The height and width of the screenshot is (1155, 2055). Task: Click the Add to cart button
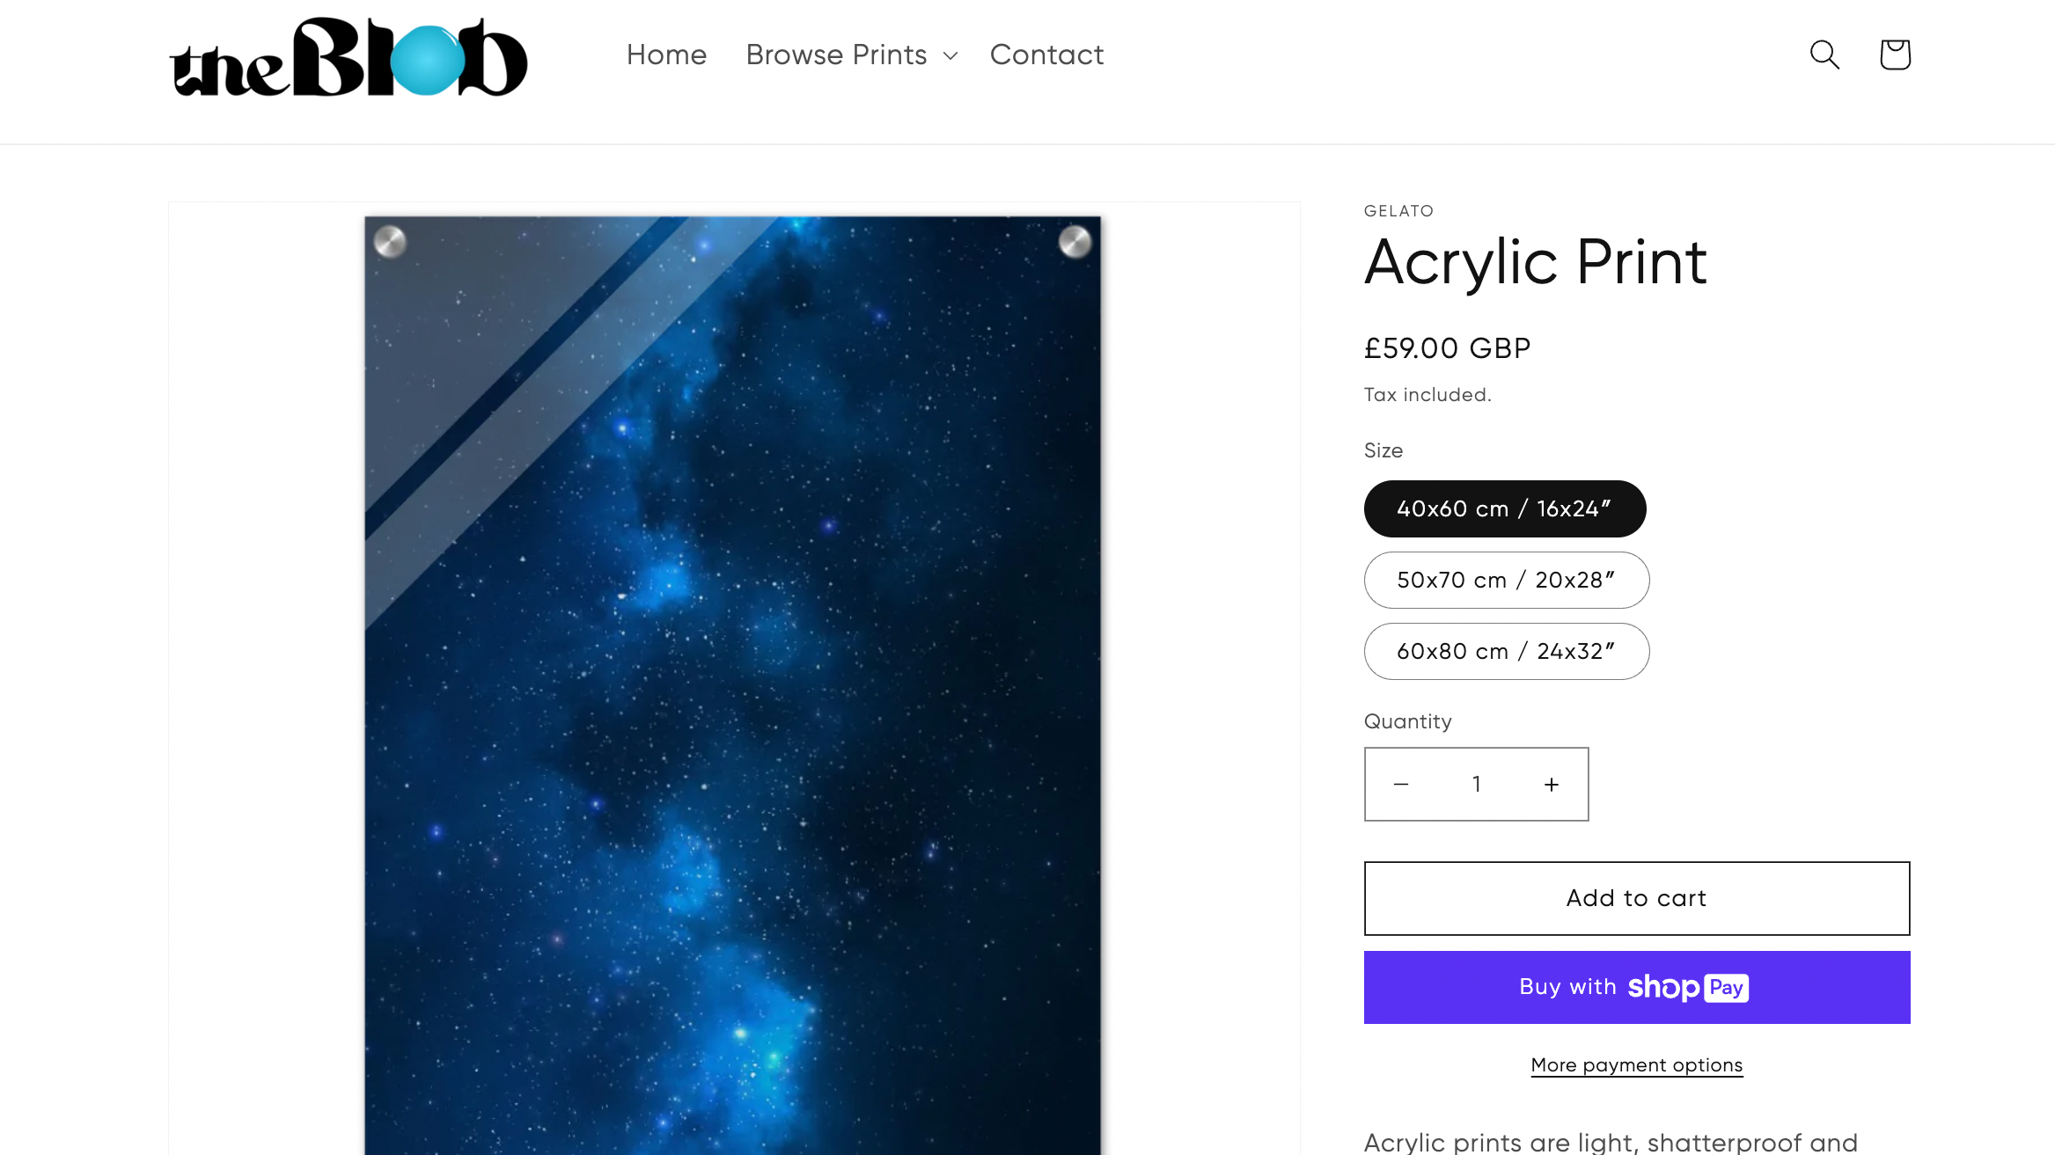click(x=1636, y=898)
